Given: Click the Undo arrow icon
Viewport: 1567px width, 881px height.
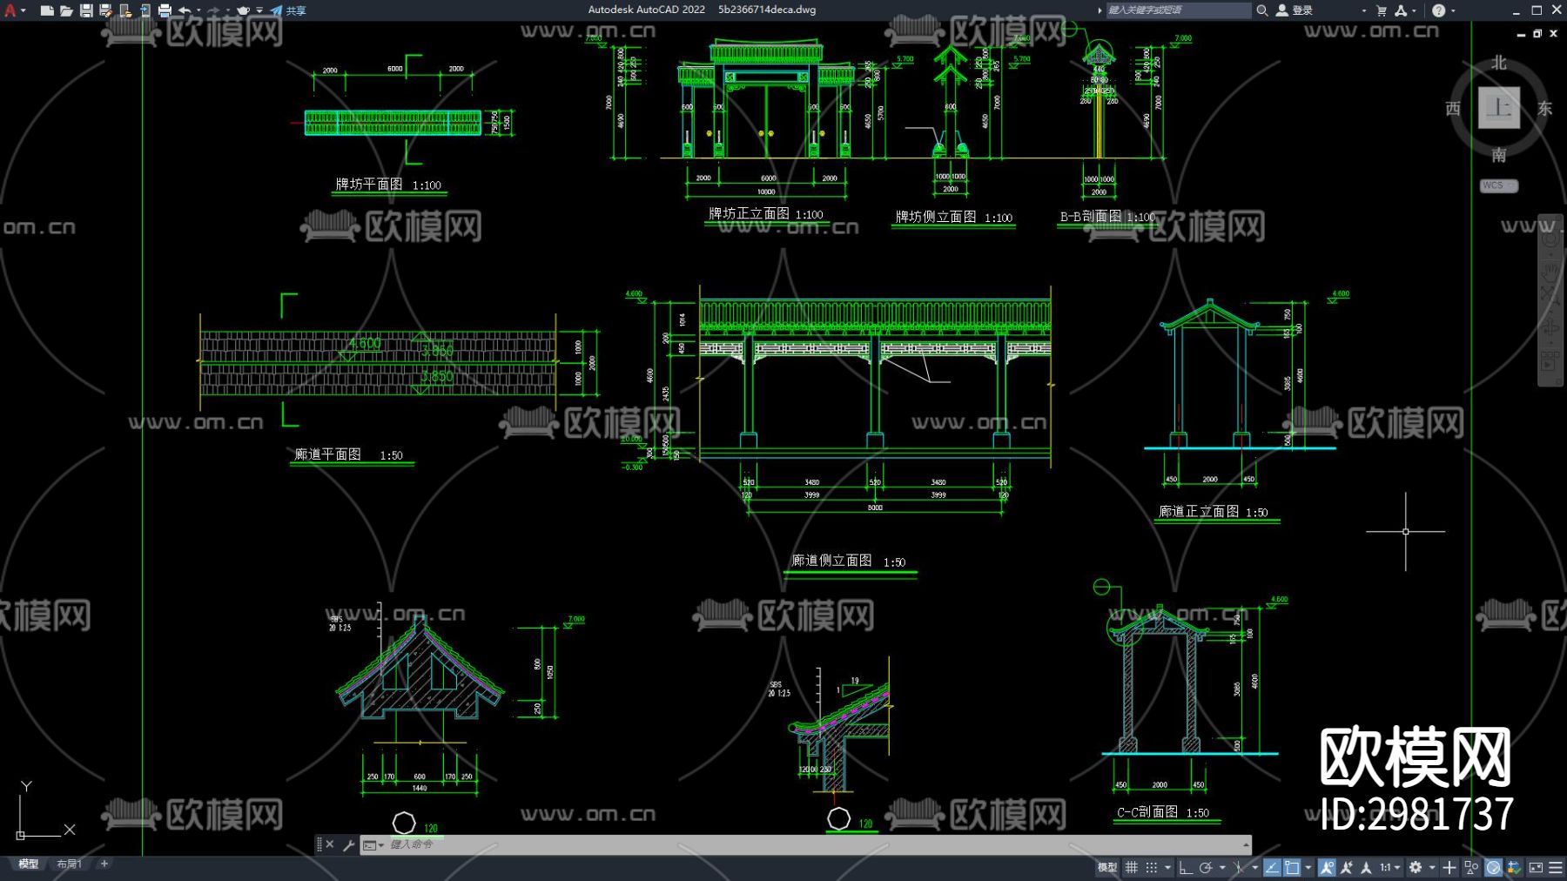Looking at the screenshot, I should coord(185,10).
